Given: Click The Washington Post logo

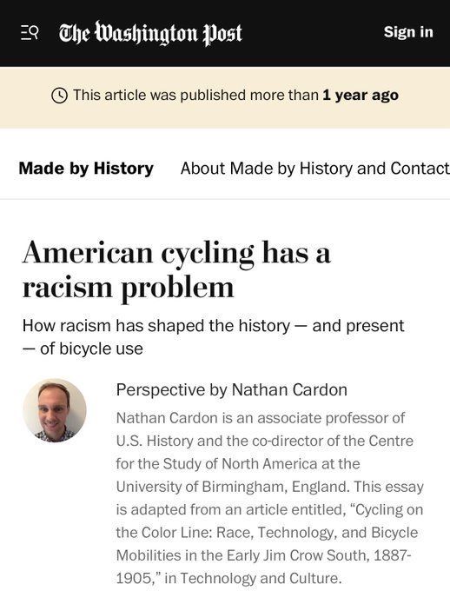Looking at the screenshot, I should [x=150, y=34].
